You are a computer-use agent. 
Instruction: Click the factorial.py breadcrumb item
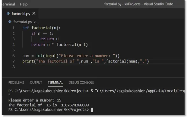point(23,22)
